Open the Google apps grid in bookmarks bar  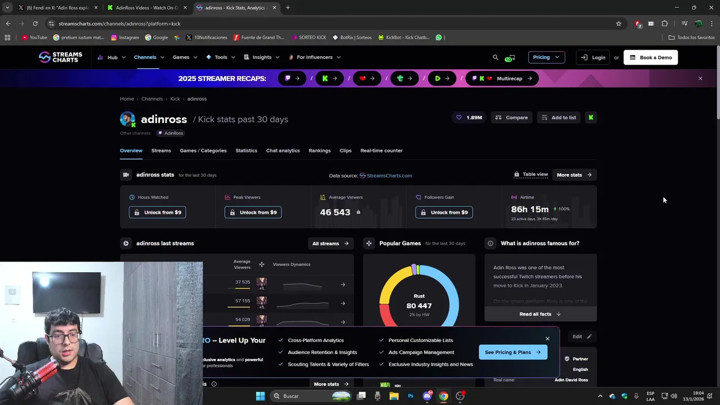pos(7,38)
